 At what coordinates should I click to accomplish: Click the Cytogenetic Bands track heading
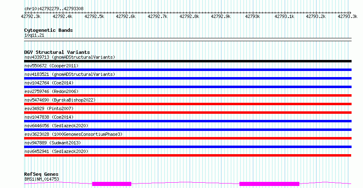point(49,30)
